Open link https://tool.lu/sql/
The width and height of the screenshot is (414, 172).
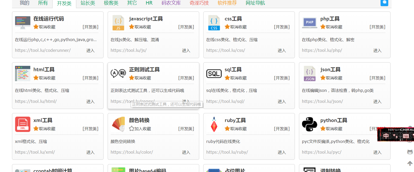pyautogui.click(x=225, y=101)
